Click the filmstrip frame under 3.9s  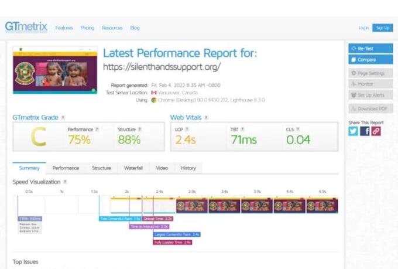click(x=257, y=205)
